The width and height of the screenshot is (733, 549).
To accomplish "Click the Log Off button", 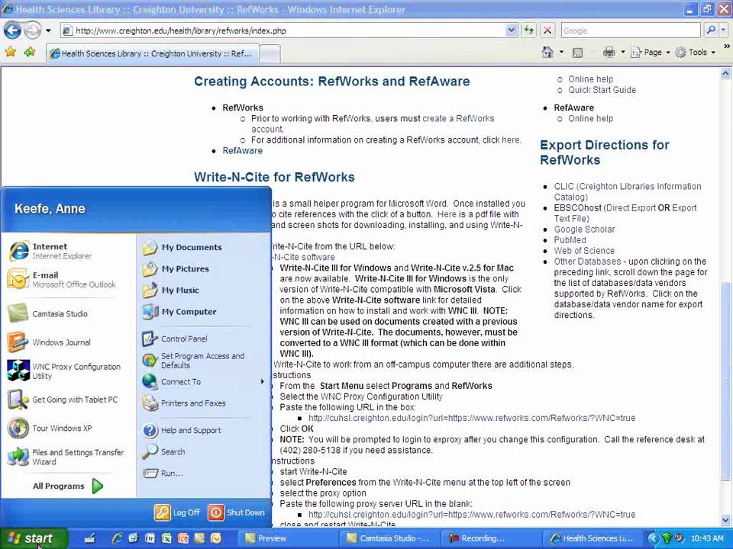I will tap(177, 512).
